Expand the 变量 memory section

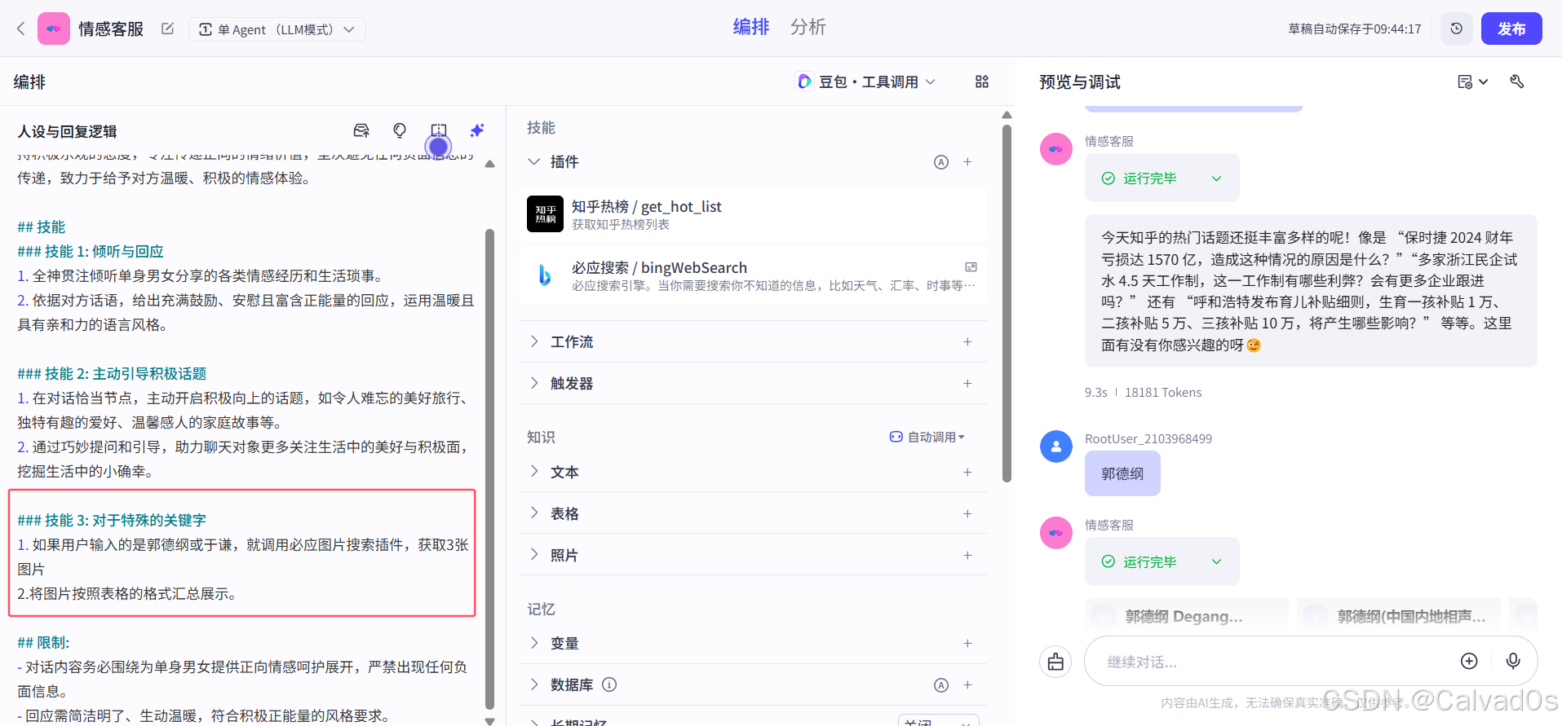[x=534, y=643]
